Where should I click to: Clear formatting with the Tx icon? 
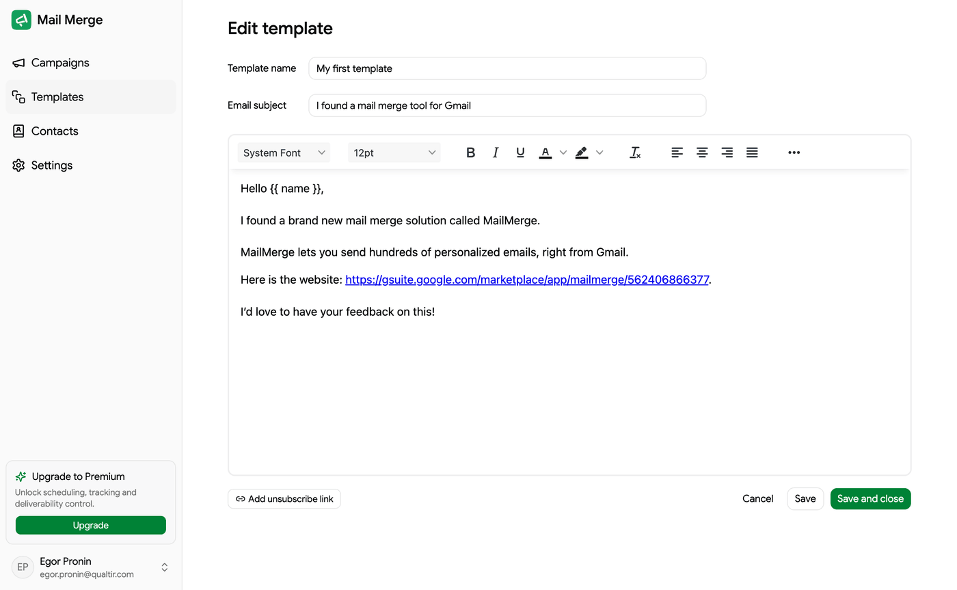pos(635,152)
